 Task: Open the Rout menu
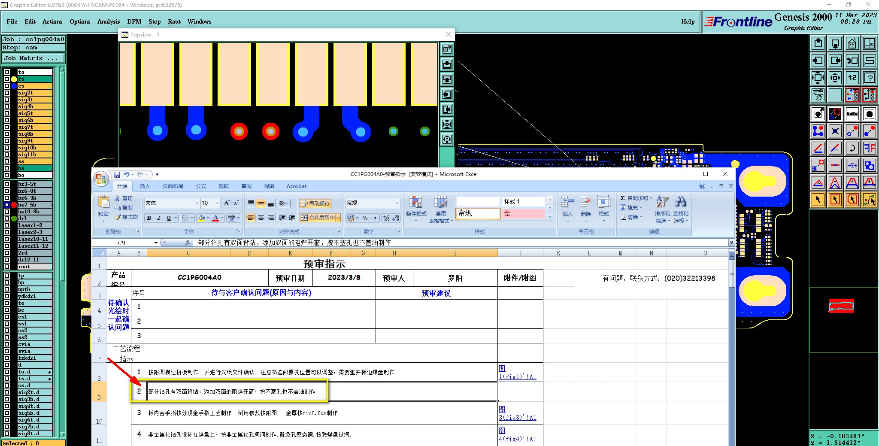(x=174, y=21)
